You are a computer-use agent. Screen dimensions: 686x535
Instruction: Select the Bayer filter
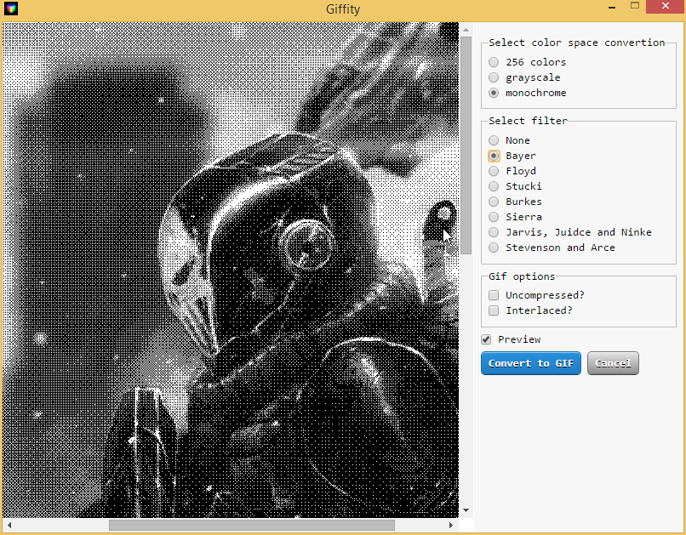[494, 156]
